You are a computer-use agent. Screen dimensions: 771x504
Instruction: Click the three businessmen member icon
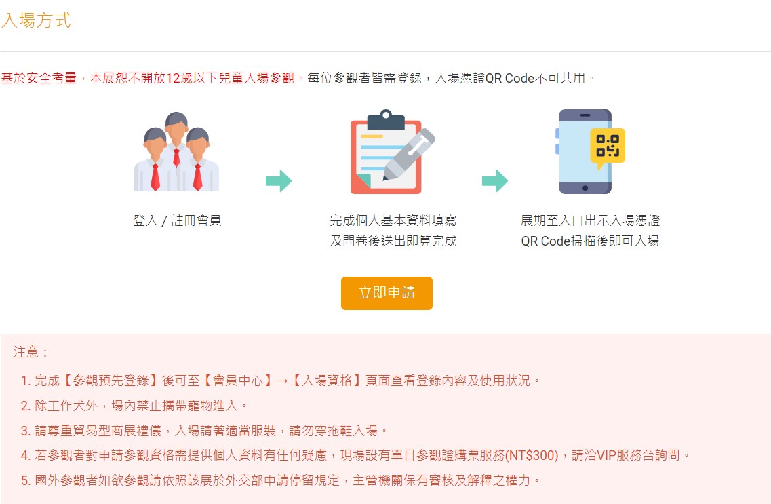[176, 151]
